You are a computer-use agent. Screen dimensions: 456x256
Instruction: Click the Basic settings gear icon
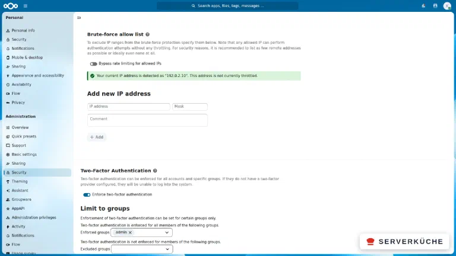8,155
